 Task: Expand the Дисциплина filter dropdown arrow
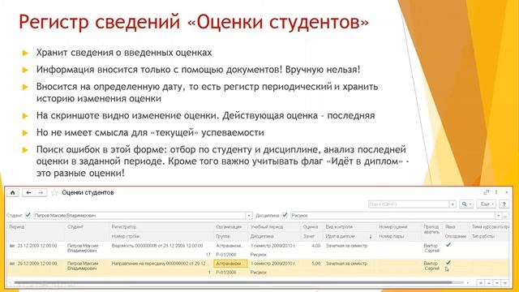pos(498,216)
